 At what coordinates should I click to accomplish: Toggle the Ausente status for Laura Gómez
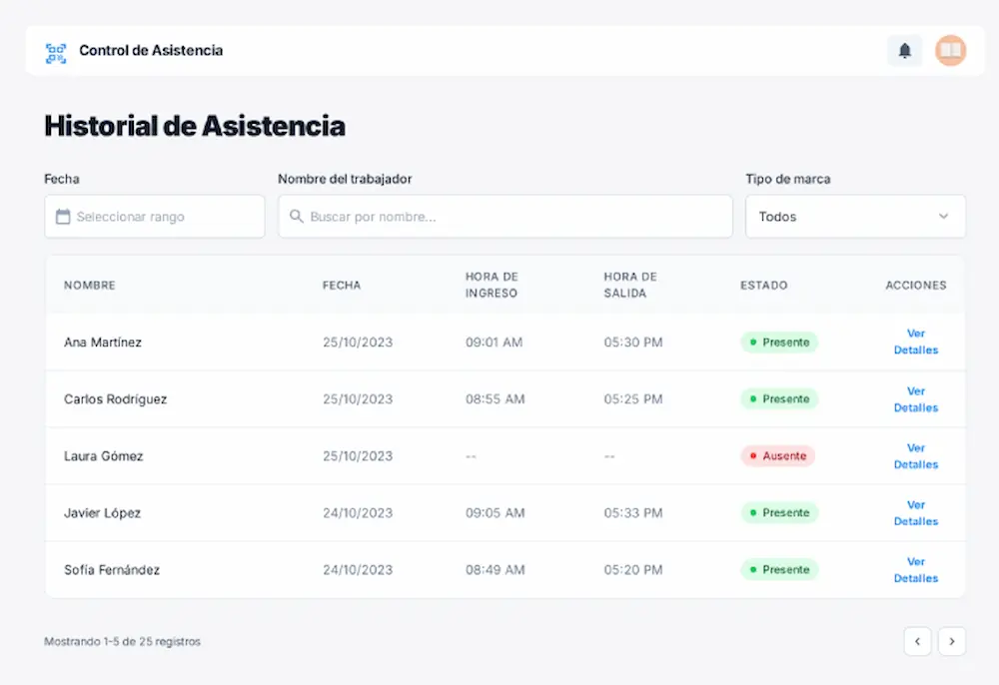(x=777, y=455)
